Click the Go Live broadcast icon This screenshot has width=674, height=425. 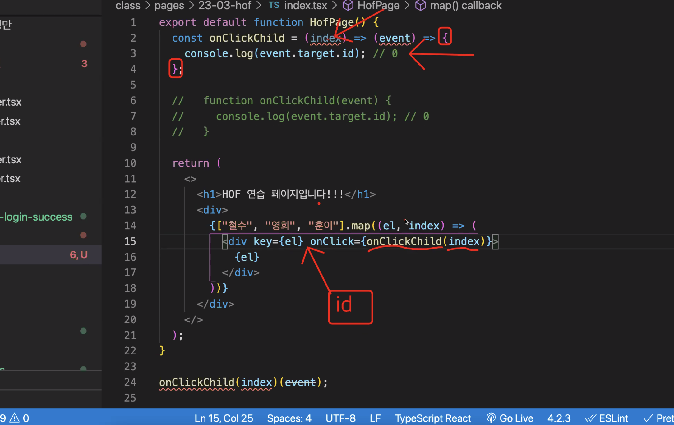tap(491, 418)
